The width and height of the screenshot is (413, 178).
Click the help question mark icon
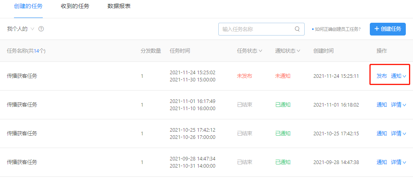click(x=41, y=29)
